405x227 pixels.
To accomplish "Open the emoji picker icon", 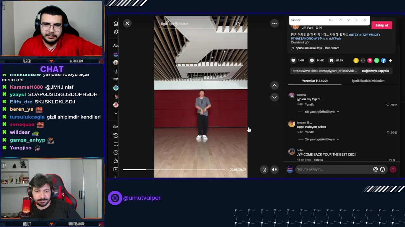I will tap(382, 169).
